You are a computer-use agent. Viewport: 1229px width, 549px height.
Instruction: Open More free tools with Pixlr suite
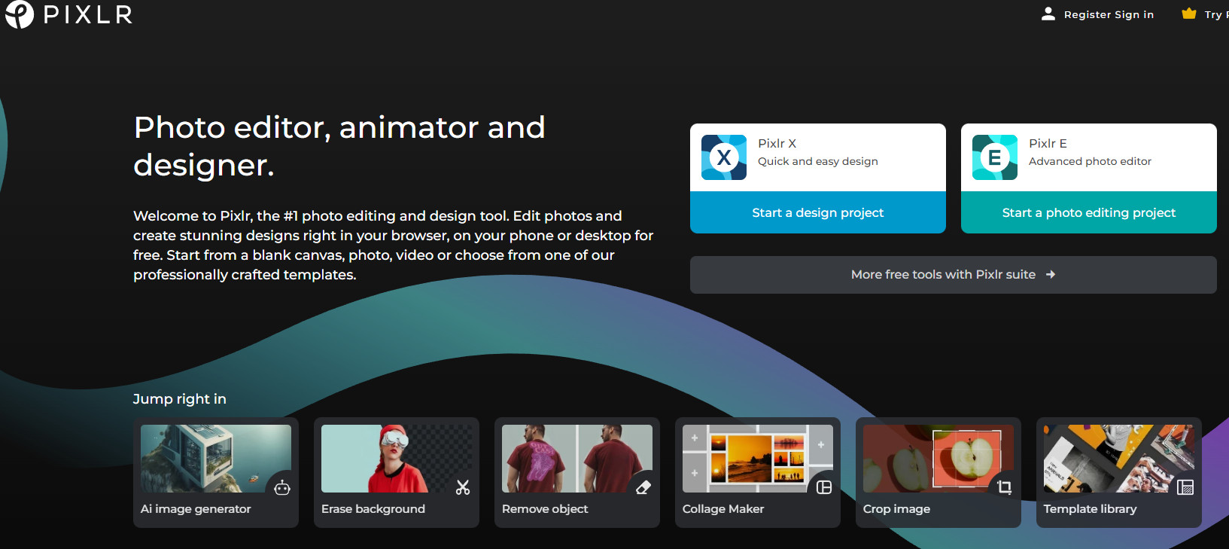954,275
